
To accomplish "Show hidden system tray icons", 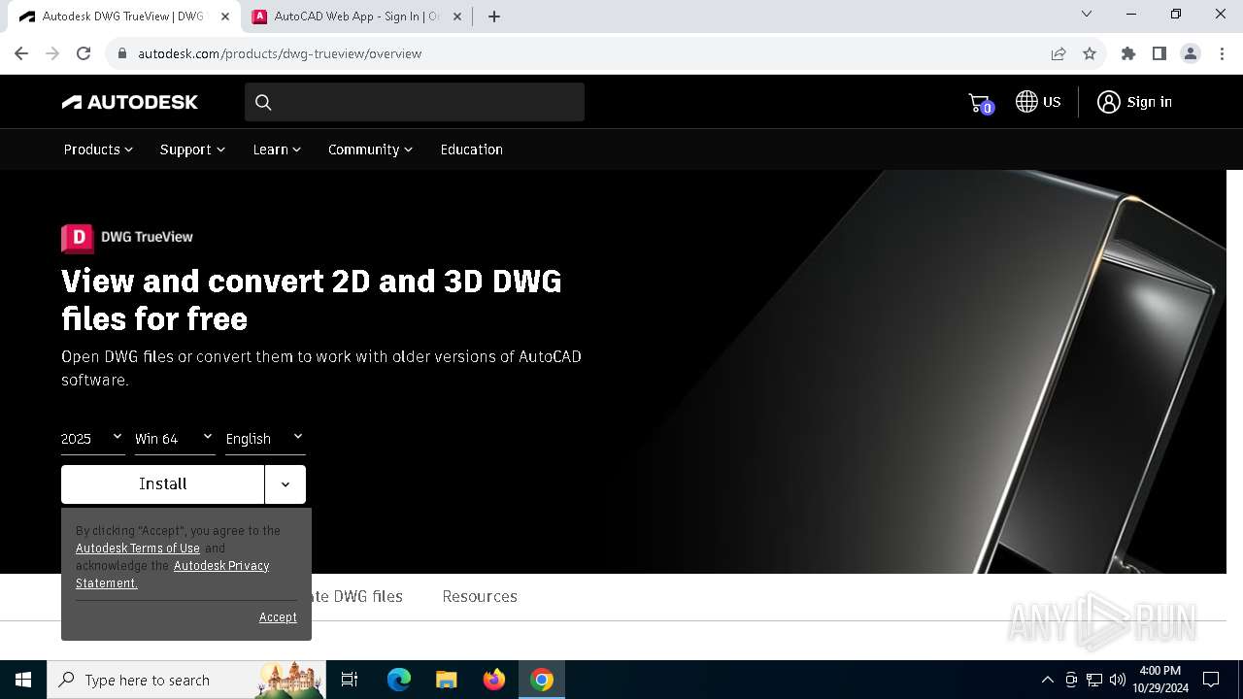I will click(1047, 680).
